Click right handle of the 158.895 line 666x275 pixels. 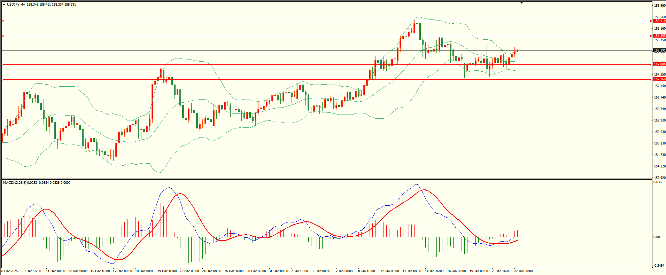coord(651,36)
